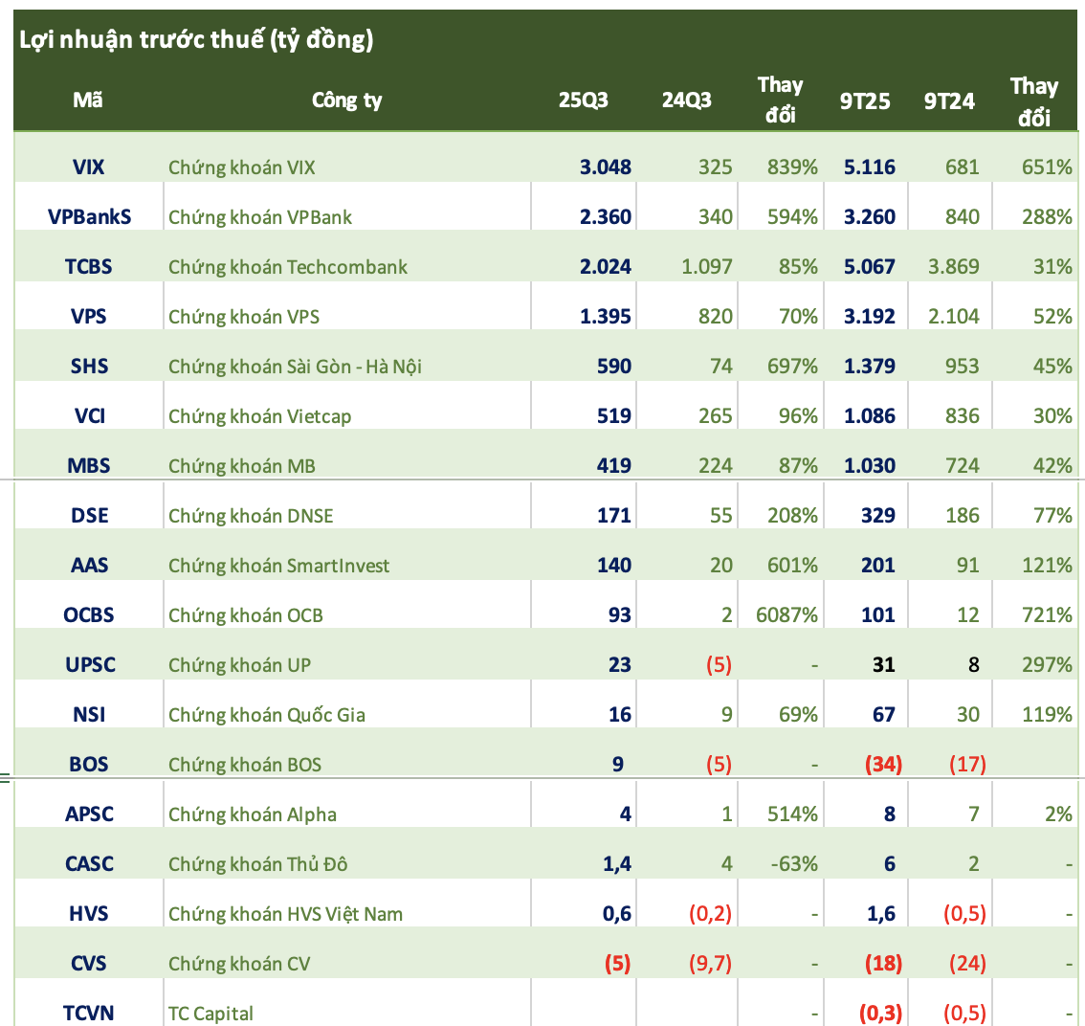Click the CASC change value -63%
The width and height of the screenshot is (1085, 1026).
pyautogui.click(x=792, y=864)
